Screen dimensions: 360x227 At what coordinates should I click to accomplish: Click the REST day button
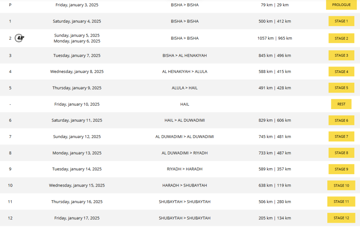(341, 104)
